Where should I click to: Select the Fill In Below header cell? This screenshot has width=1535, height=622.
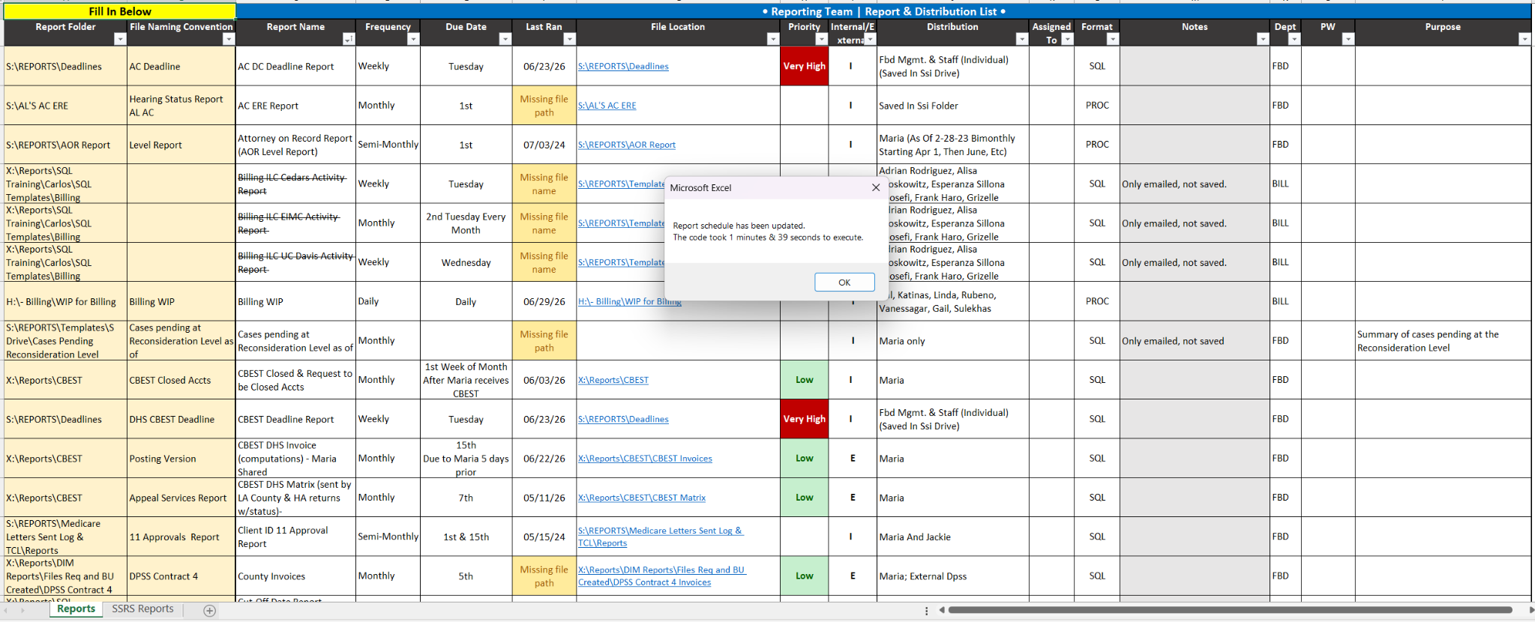pos(120,11)
